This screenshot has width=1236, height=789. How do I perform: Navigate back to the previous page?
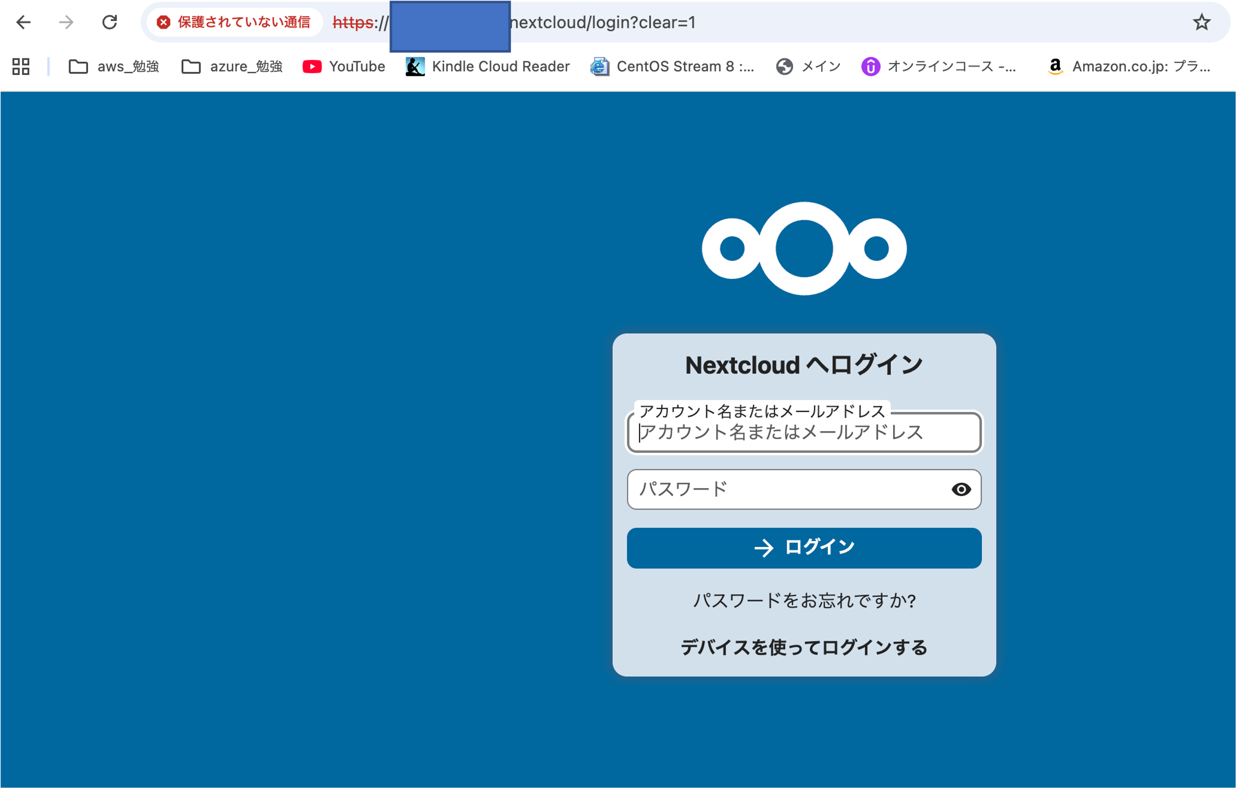tap(23, 22)
